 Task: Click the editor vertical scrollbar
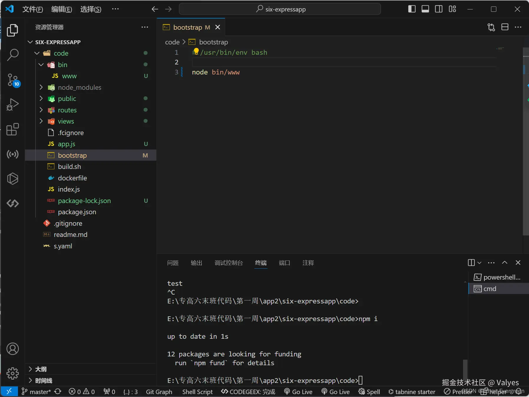coord(526,141)
